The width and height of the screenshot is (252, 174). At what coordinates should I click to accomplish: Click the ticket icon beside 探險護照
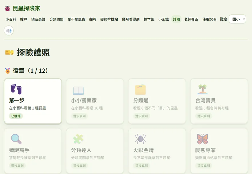tap(9, 53)
